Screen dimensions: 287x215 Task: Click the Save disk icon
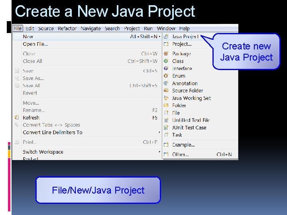(17, 71)
